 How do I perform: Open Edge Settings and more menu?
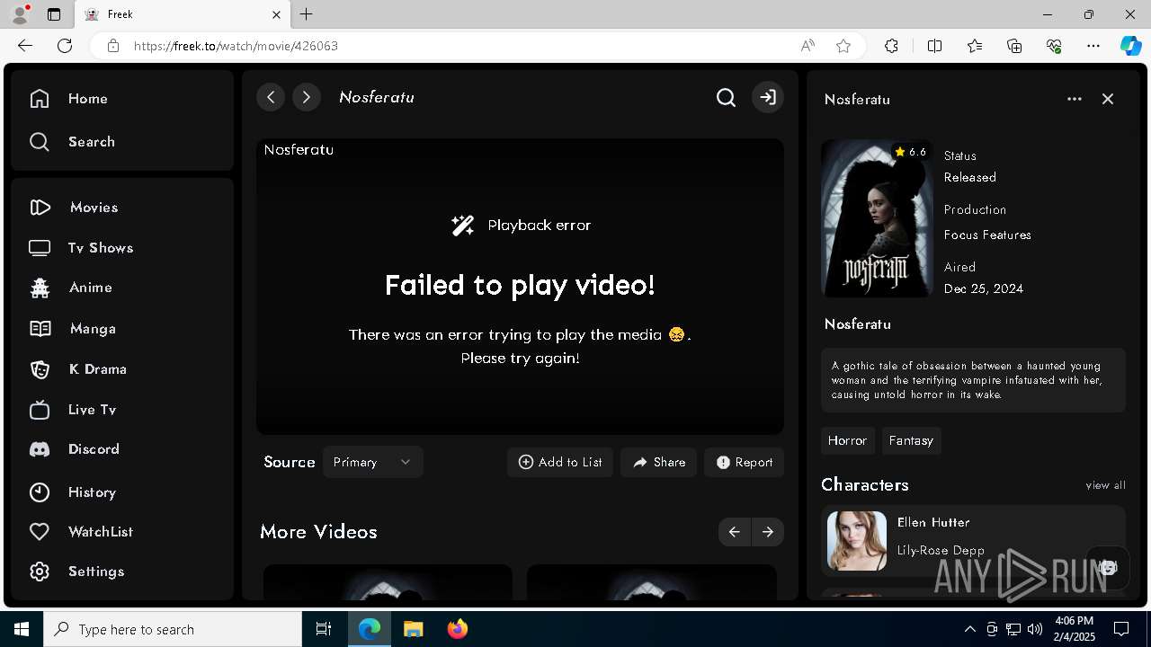point(1093,46)
